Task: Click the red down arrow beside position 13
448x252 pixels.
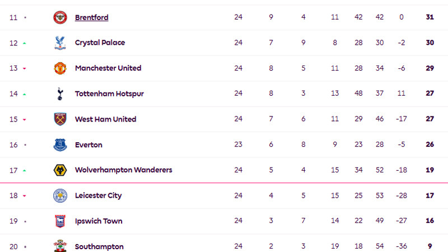Action: [x=25, y=68]
